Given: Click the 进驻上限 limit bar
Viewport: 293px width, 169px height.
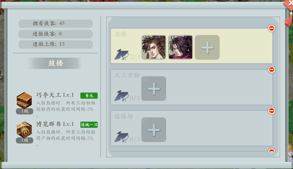Looking at the screenshot, I should pyautogui.click(x=55, y=44).
